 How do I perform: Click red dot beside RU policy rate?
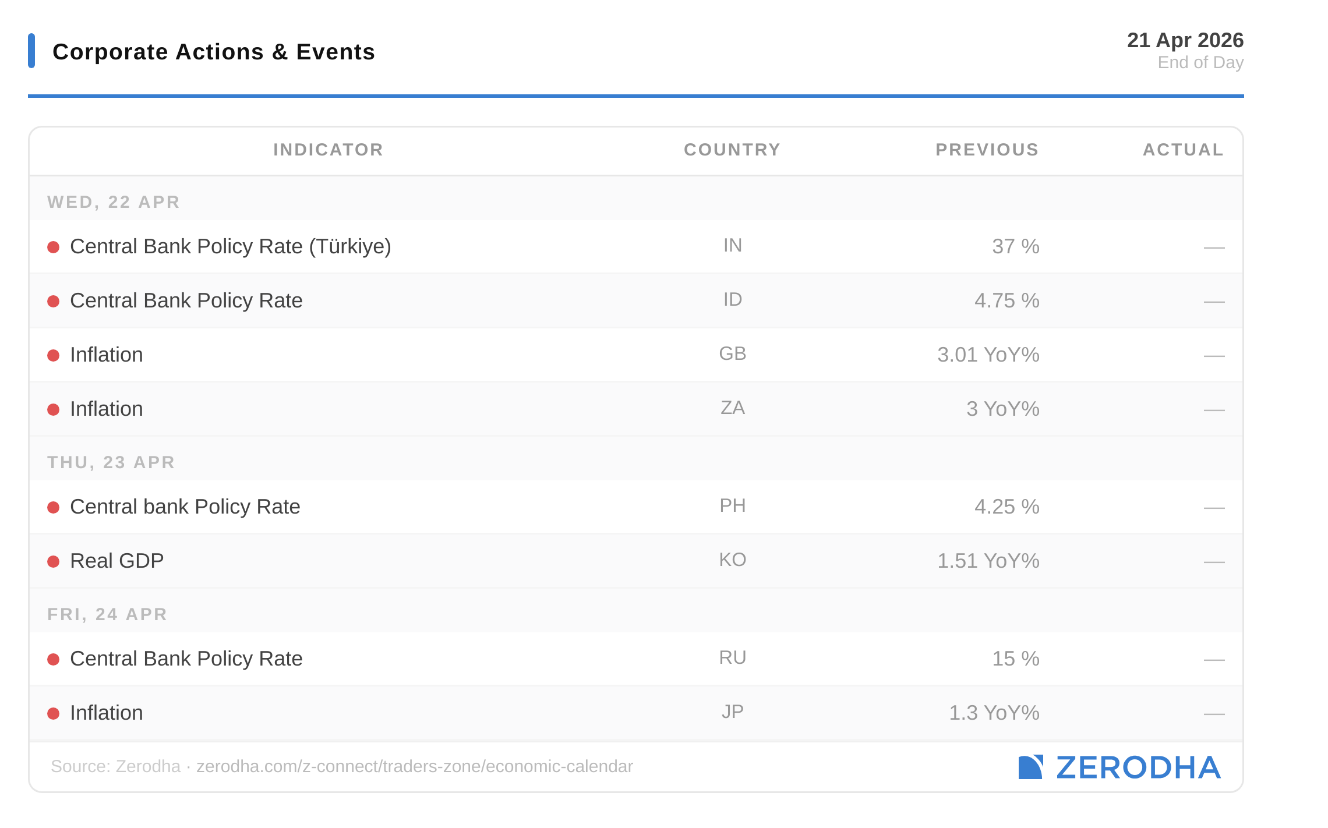(54, 660)
